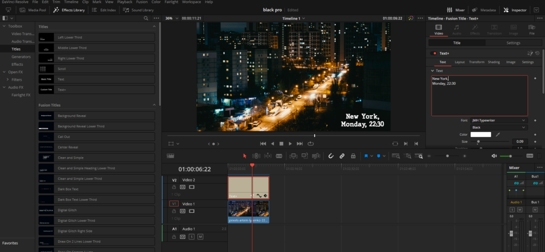Toggle the Mixer panel button

tap(456, 10)
